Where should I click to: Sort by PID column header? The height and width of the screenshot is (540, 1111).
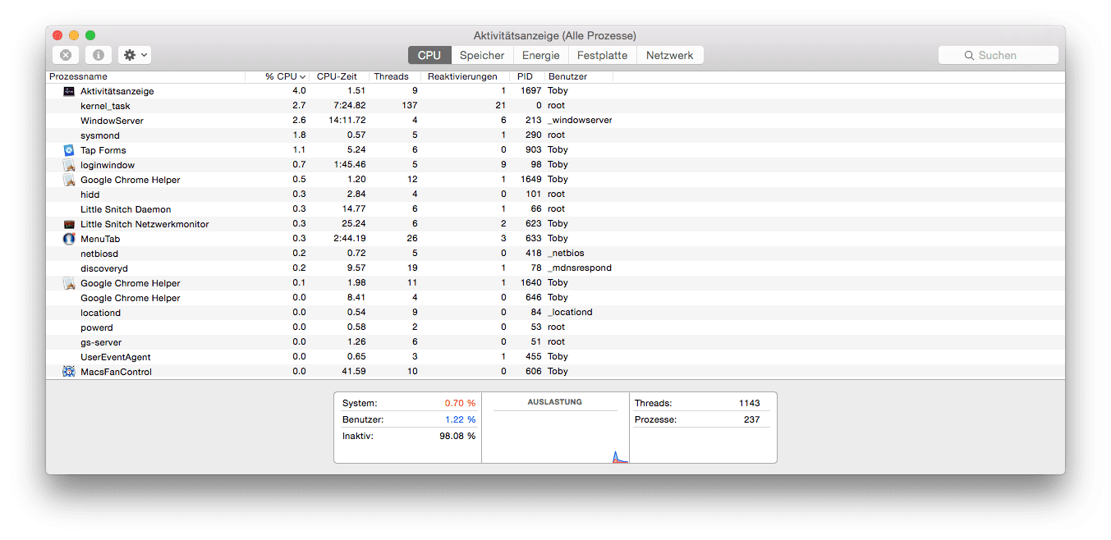tap(527, 76)
